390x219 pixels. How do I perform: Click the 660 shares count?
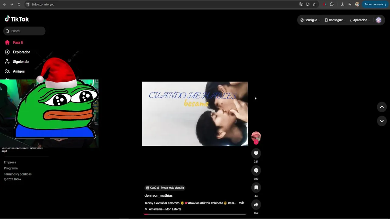[x=256, y=213]
